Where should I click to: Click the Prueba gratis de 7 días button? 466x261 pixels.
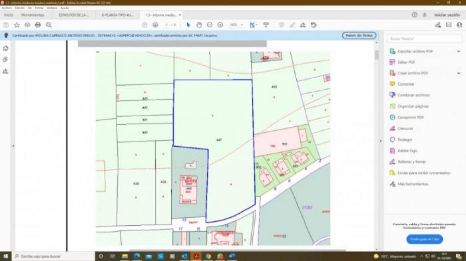coord(424,239)
